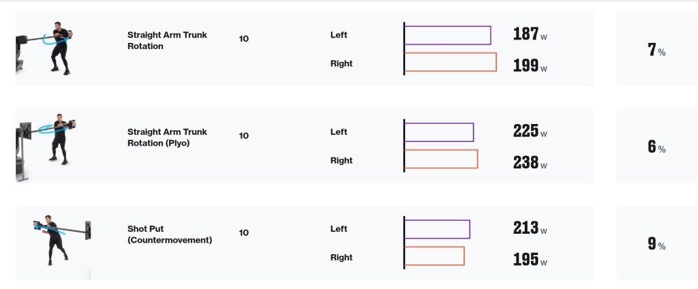Screen dimensions: 698x289
Task: Click the Right label in Plyo rotation row
Action: 342,161
